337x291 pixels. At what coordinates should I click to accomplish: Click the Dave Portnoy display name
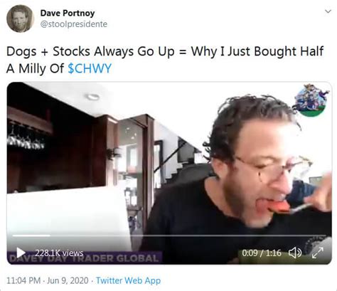coord(68,13)
